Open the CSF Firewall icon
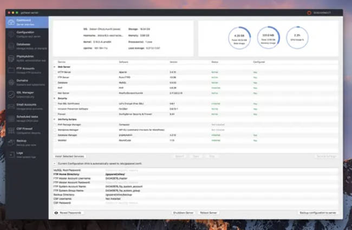 [x=11, y=130]
